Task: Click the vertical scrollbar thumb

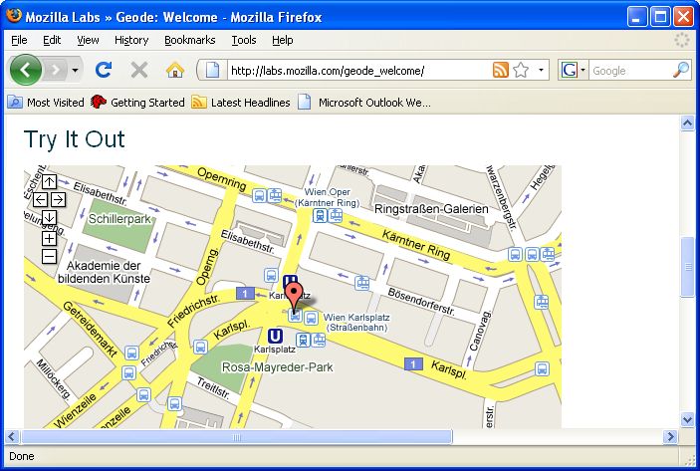Action: (687, 267)
